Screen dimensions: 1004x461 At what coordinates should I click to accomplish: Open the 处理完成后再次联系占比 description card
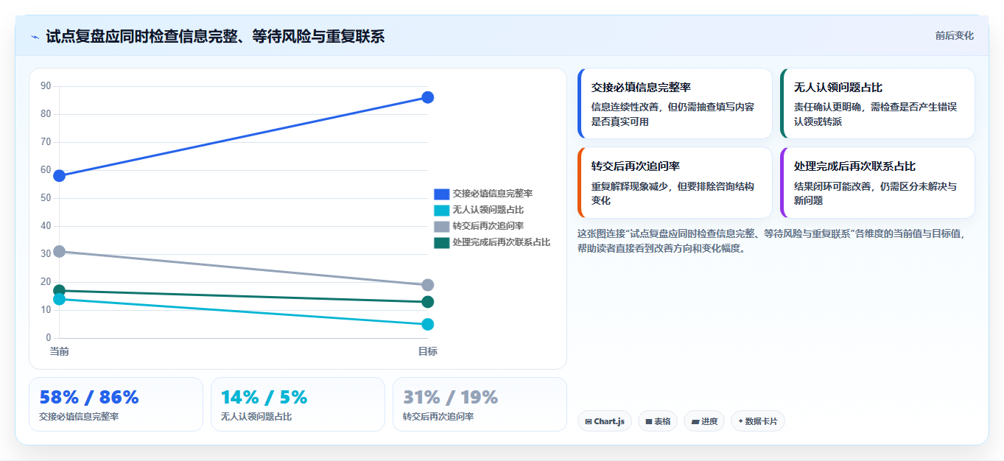click(877, 183)
